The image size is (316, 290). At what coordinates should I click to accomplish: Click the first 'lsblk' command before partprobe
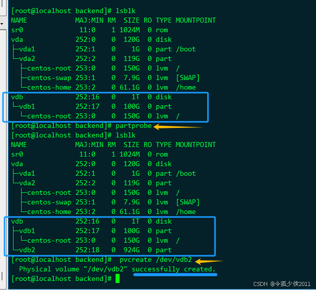126,11
